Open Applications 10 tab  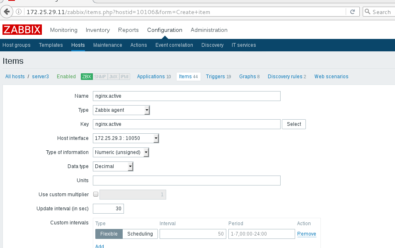point(154,77)
